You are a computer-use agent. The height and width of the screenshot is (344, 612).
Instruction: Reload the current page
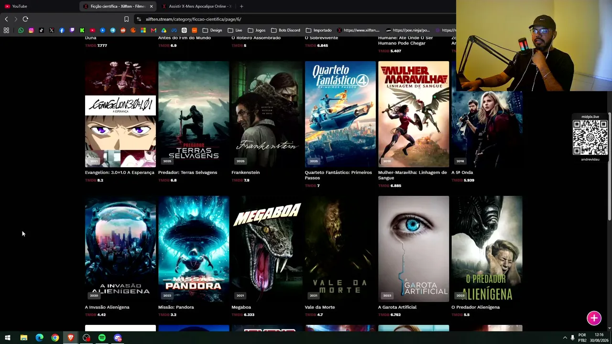coord(25,19)
